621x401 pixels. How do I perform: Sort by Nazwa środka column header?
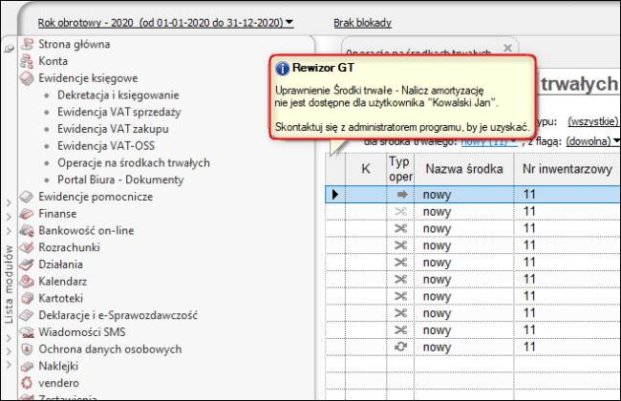[464, 169]
